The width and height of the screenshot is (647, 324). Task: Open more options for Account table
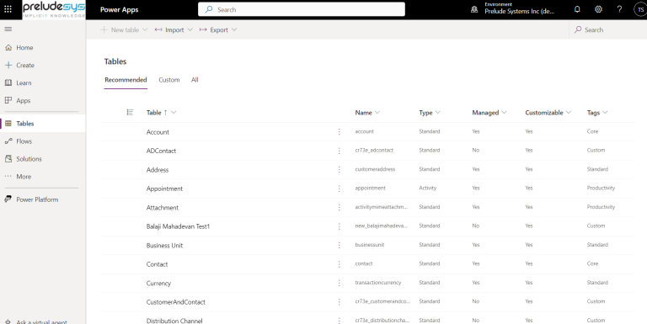coord(340,131)
